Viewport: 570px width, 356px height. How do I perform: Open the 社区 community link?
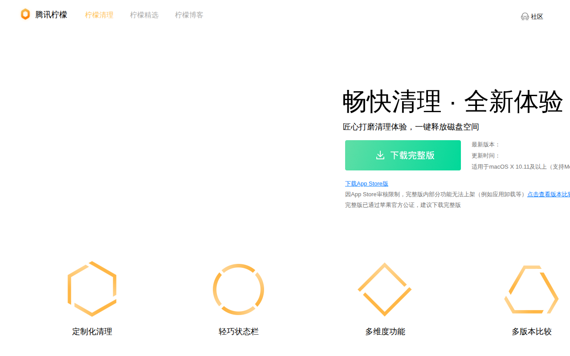(x=537, y=16)
